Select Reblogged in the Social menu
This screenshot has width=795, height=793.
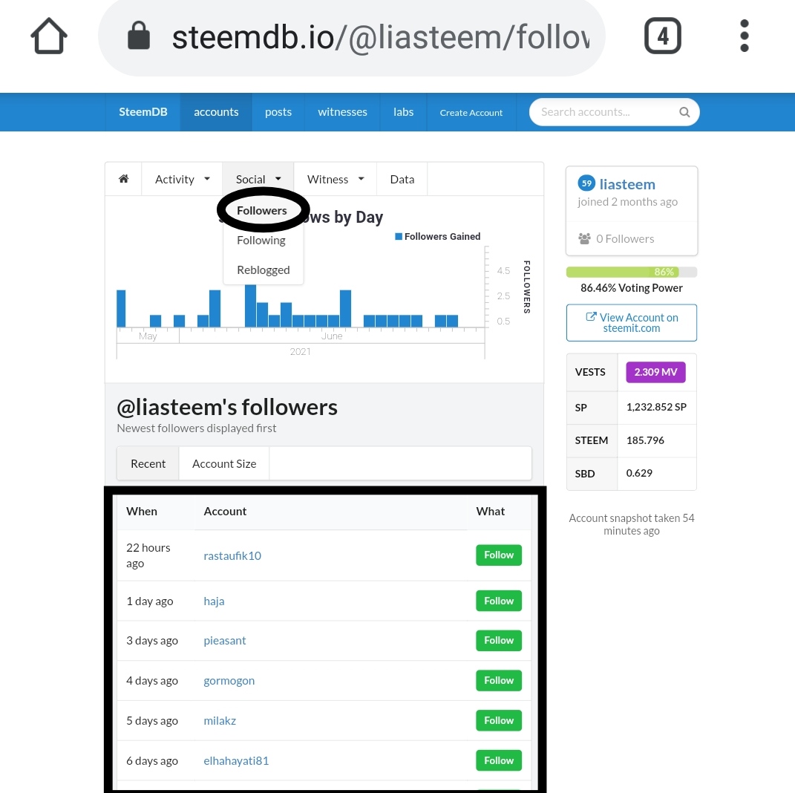263,270
